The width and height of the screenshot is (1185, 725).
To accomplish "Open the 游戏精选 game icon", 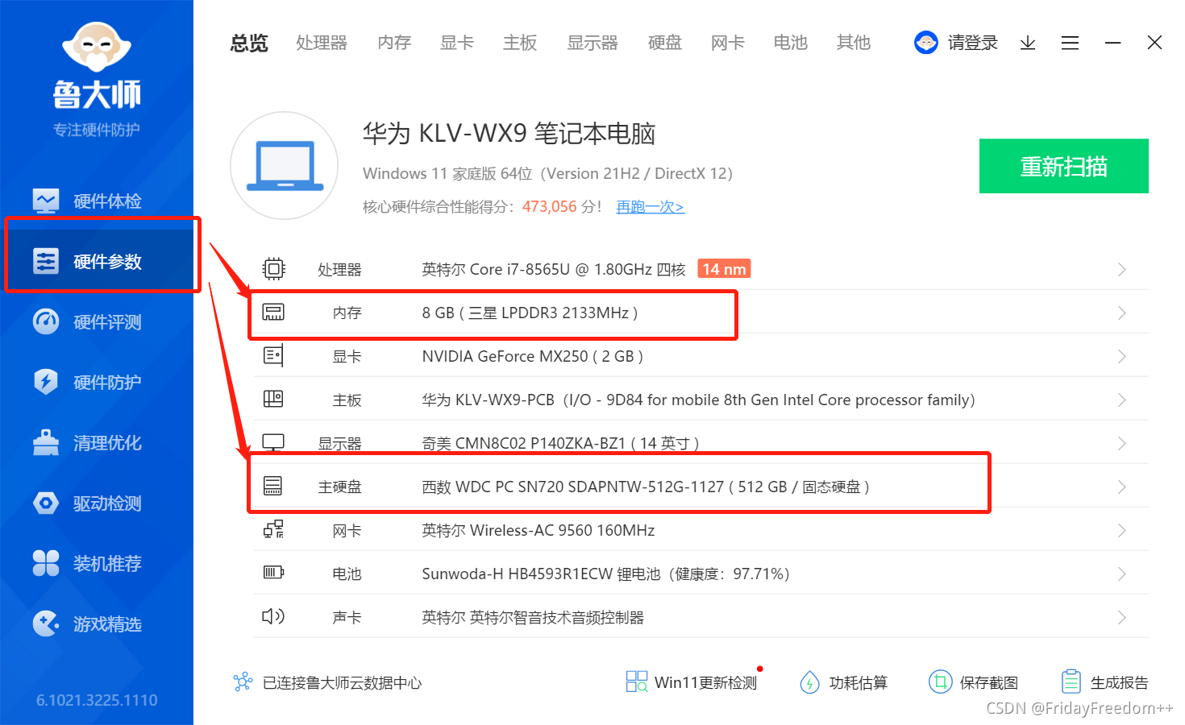I will 46,623.
